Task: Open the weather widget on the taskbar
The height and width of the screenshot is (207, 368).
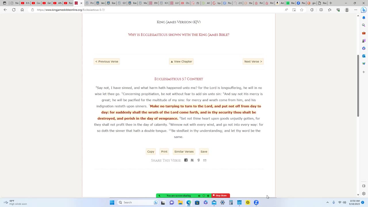Action: pyautogui.click(x=16, y=202)
